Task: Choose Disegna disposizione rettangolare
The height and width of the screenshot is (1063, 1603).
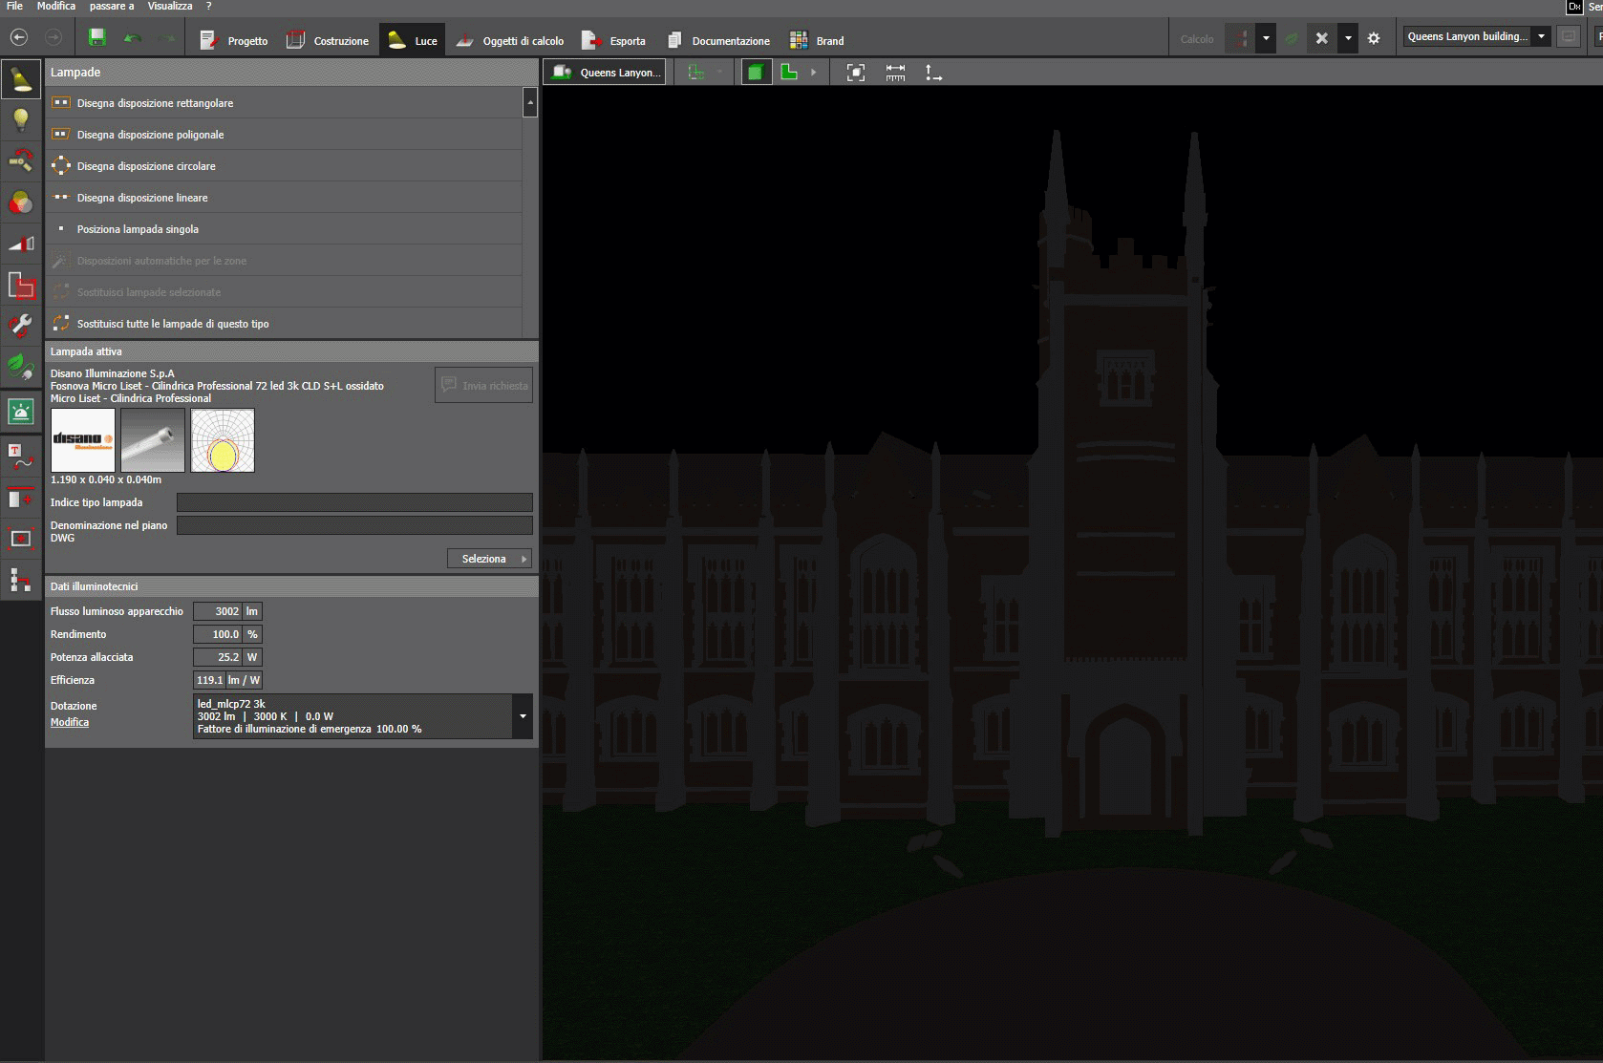Action: (284, 103)
